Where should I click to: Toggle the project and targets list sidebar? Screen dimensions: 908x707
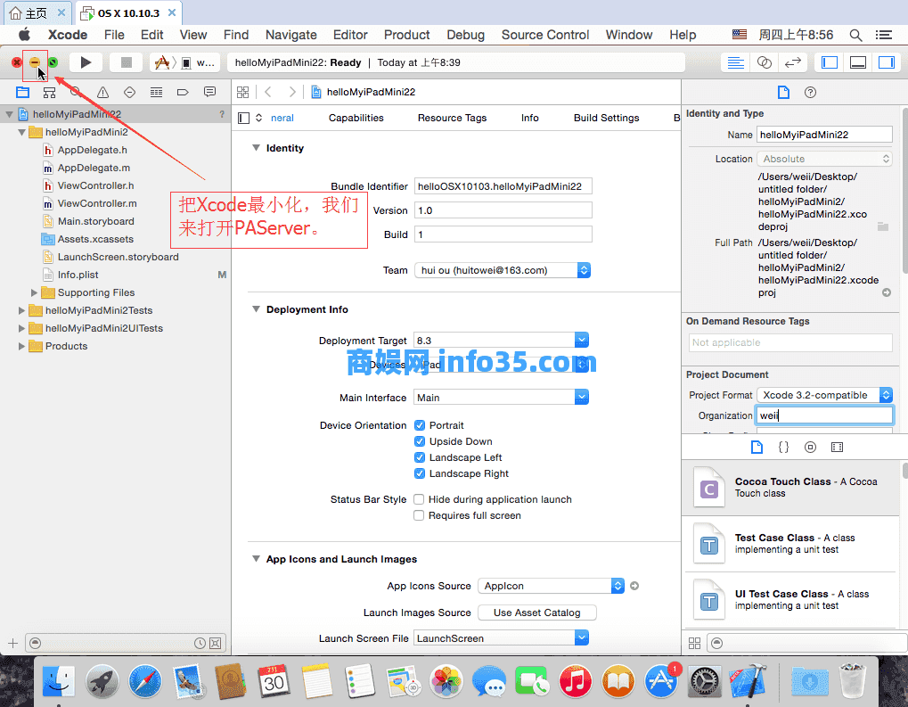pyautogui.click(x=244, y=119)
